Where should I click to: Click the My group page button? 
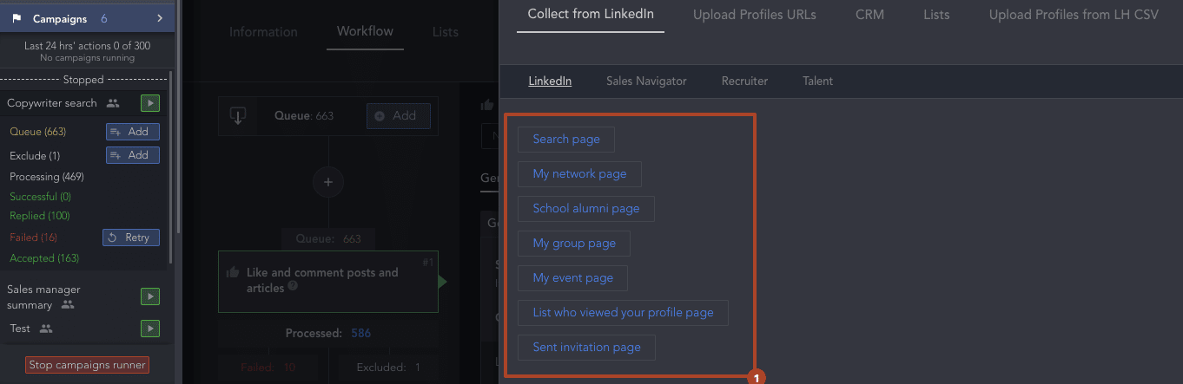[573, 243]
